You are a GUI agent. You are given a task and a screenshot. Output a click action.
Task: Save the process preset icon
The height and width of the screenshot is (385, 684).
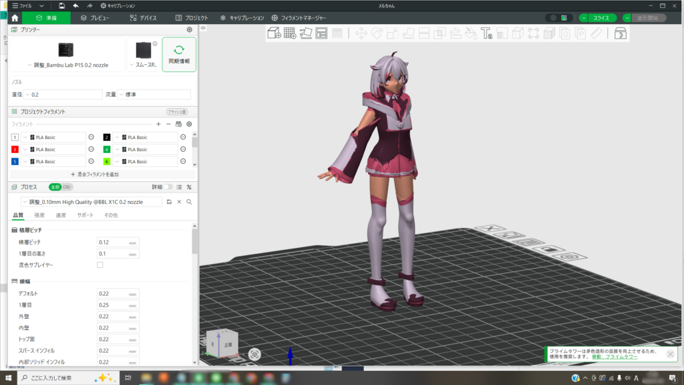(x=169, y=202)
